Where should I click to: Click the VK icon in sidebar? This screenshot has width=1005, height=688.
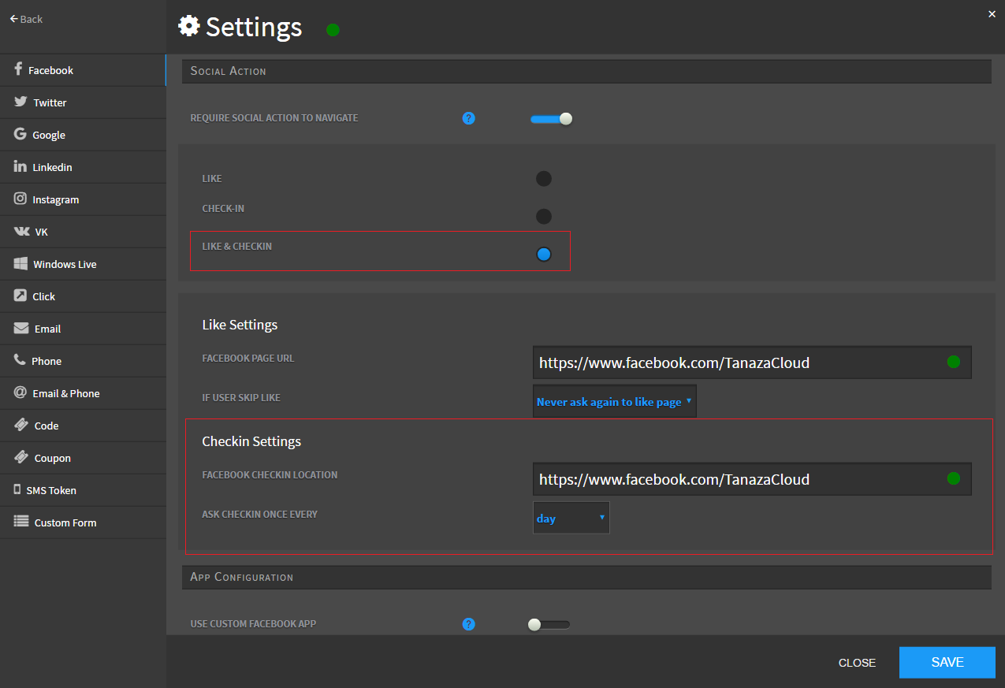[21, 232]
